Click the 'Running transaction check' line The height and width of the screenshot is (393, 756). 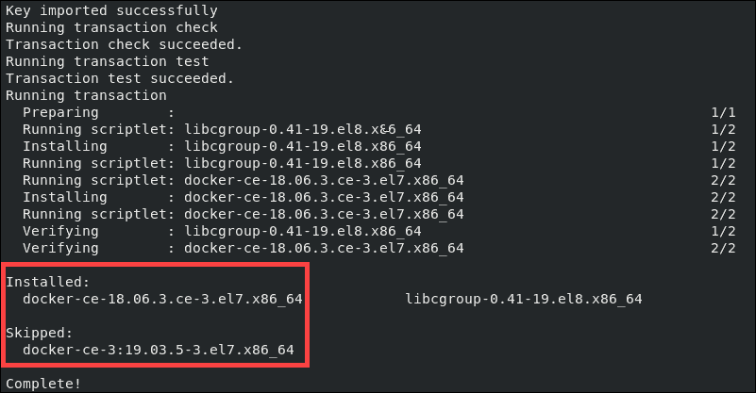tap(111, 28)
